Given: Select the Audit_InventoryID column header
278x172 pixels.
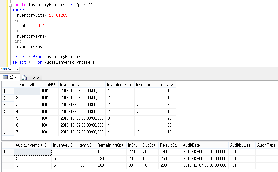Looking at the screenshot, I should 31,145.
